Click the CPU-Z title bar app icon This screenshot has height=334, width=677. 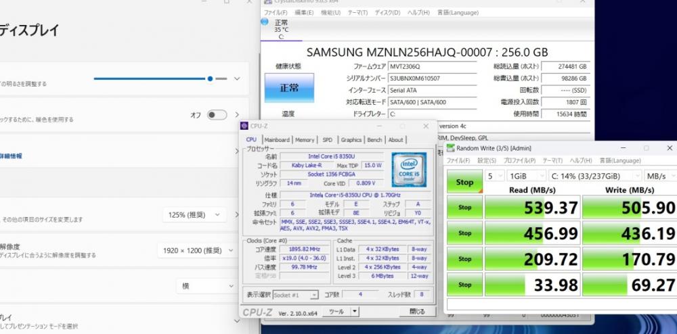click(244, 126)
